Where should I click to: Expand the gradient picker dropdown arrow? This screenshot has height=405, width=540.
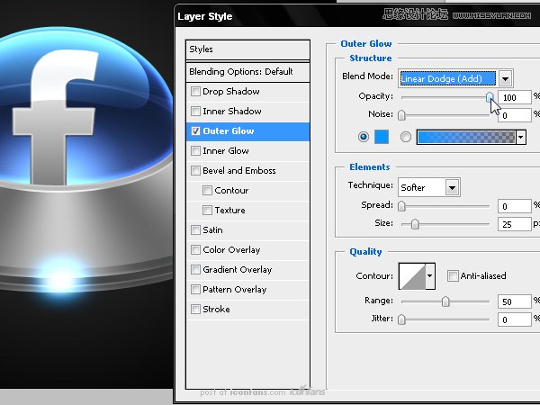[x=520, y=137]
